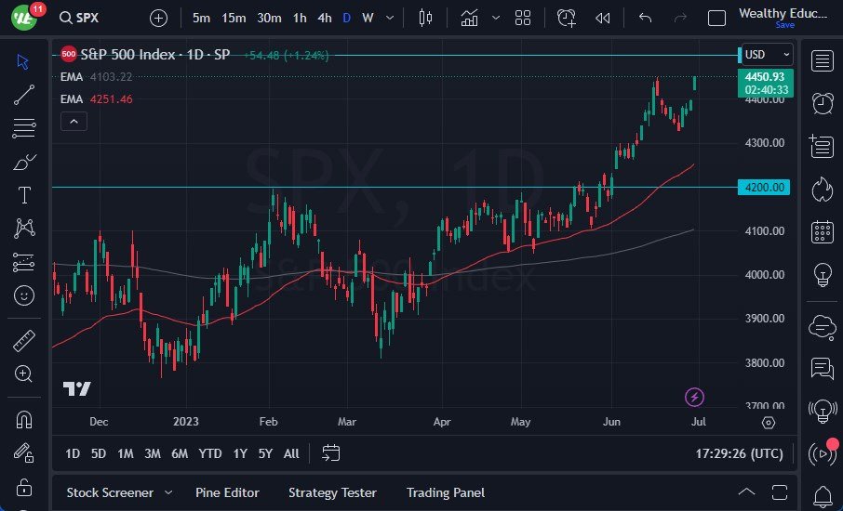Viewport: 843px width, 511px height.
Task: Toggle fullscreen mode square in top bar
Action: [716, 18]
